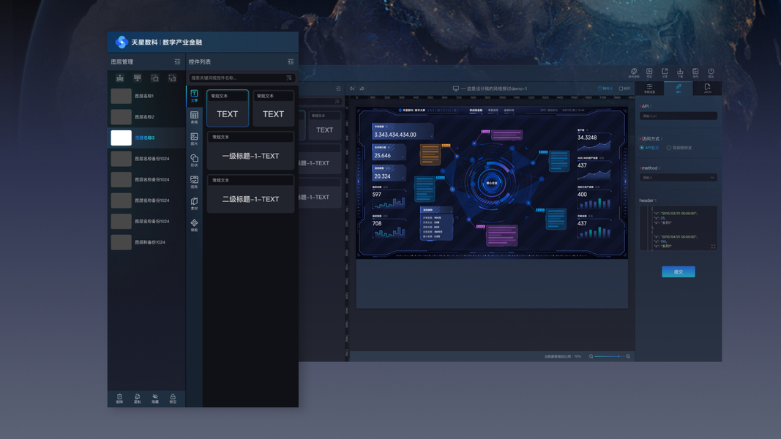Click the 3,343,434,434.00 value on dashboard

395,135
